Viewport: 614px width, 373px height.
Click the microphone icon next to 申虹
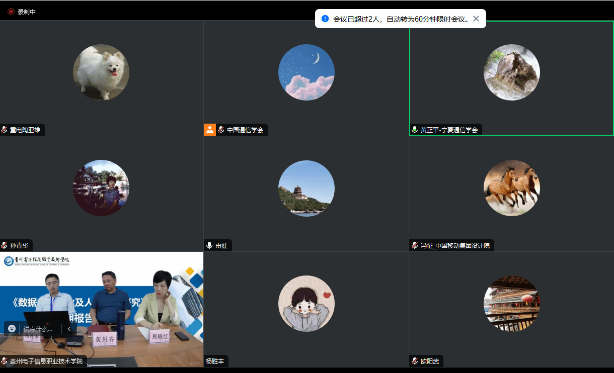click(209, 245)
